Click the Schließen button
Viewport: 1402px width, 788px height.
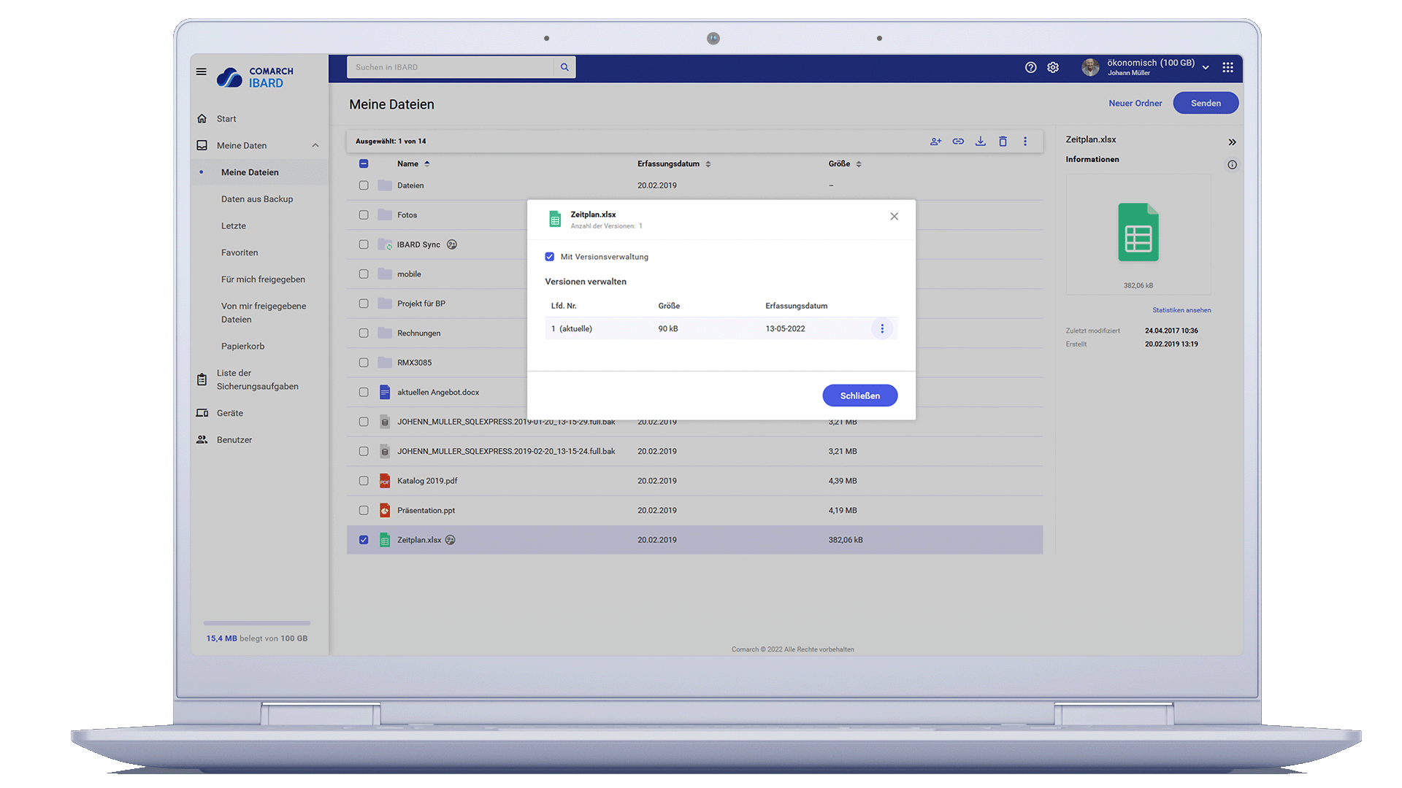point(859,395)
